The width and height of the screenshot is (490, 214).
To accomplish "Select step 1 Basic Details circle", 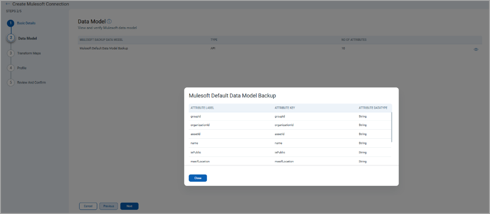I will (11, 23).
